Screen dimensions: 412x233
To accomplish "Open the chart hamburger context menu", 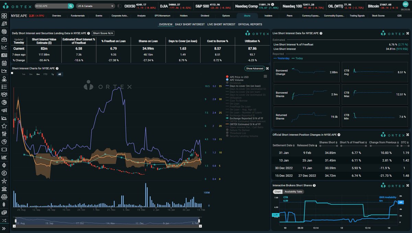I will pyautogui.click(x=265, y=76).
